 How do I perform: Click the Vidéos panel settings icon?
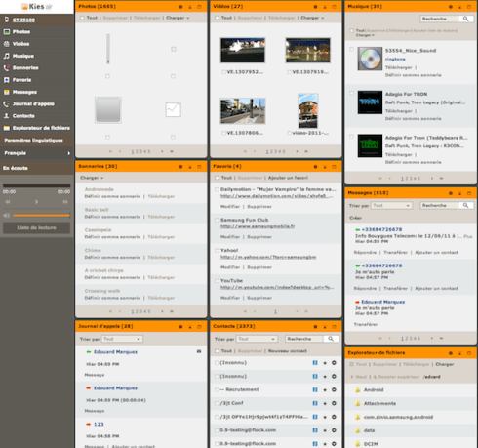click(315, 7)
